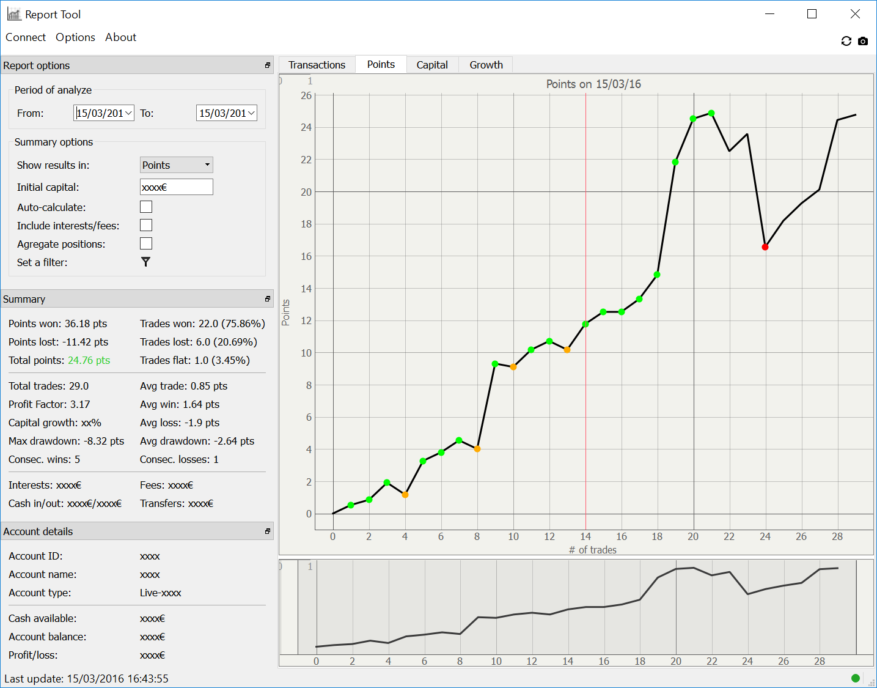This screenshot has width=877, height=688.
Task: Undock the Summary panel
Action: click(267, 299)
